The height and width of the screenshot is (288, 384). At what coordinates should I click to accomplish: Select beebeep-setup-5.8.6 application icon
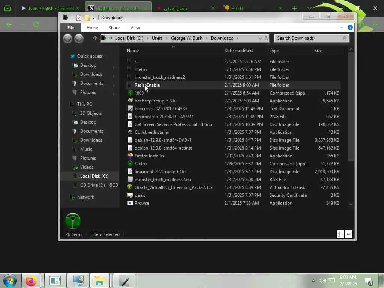130,100
